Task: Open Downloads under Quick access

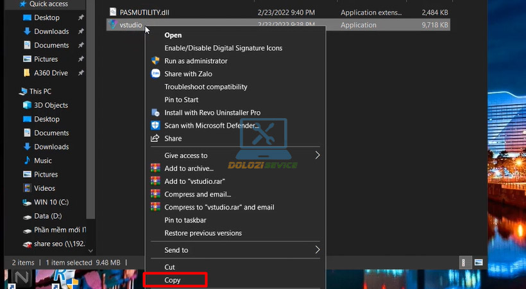Action: coord(51,31)
